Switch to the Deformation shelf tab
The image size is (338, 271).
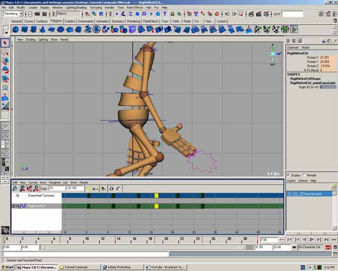(86, 21)
